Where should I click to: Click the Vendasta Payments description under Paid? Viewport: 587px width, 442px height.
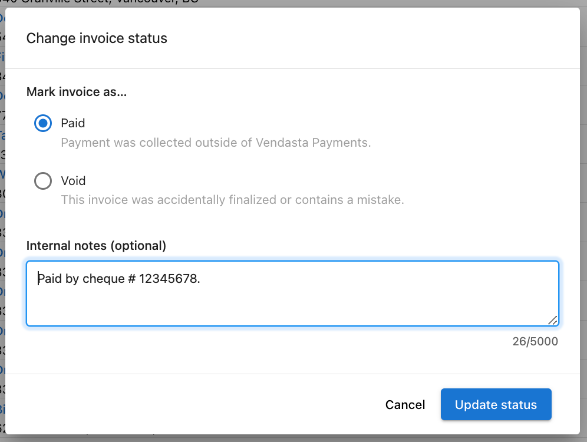[216, 143]
